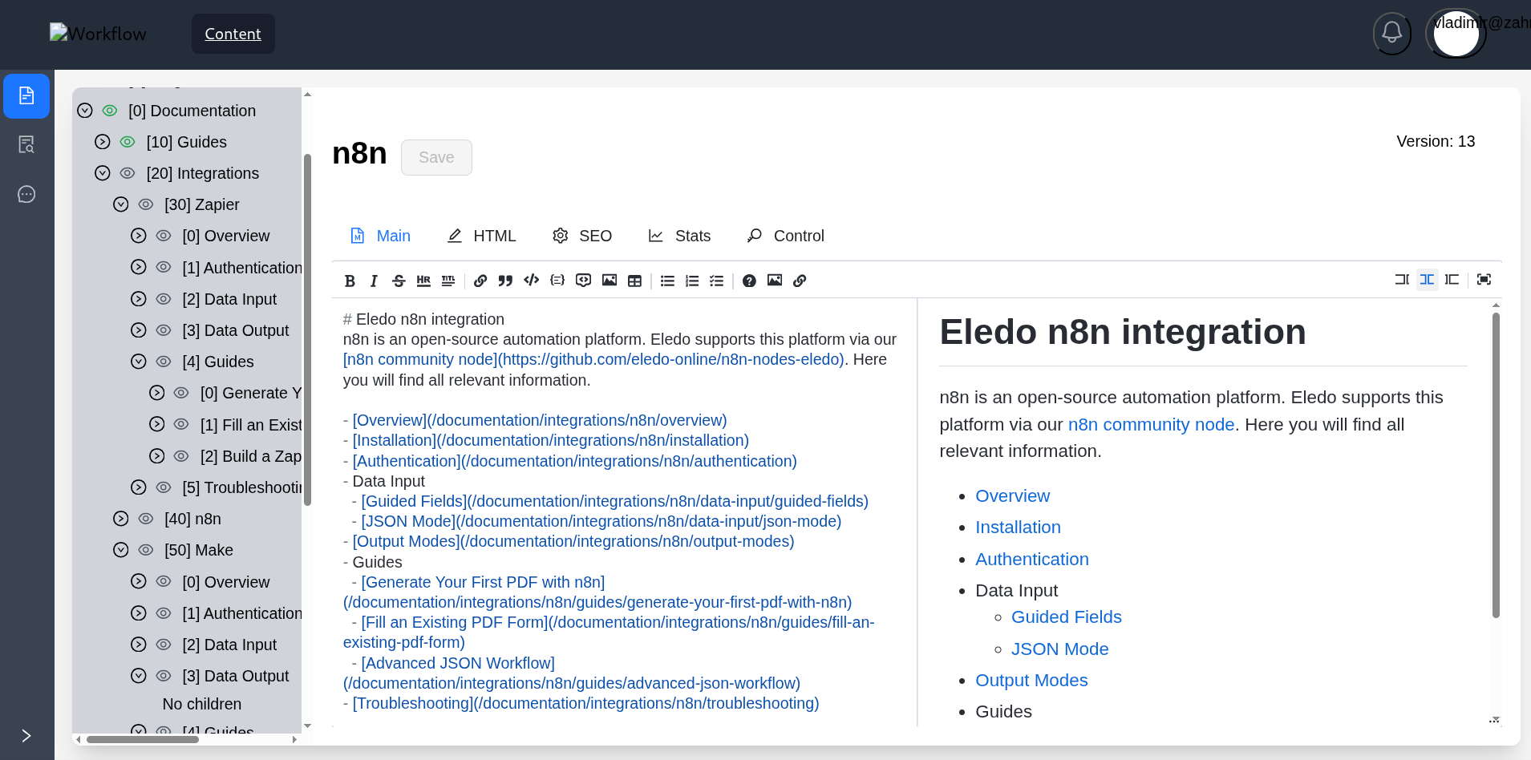Viewport: 1531px width, 760px height.
Task: Switch to the Main tab
Action: [380, 236]
